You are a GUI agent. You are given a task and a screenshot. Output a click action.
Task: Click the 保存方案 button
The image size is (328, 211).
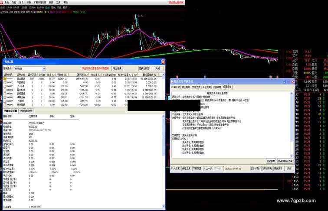click(186, 169)
